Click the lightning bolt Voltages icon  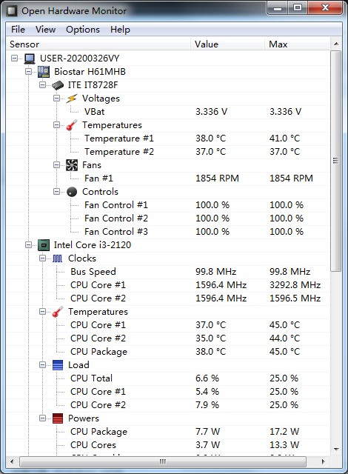click(x=72, y=99)
